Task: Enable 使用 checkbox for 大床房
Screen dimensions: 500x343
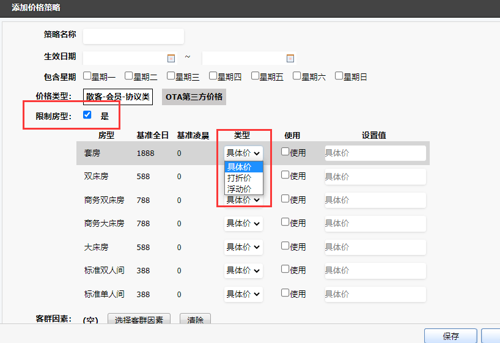Action: (x=285, y=245)
